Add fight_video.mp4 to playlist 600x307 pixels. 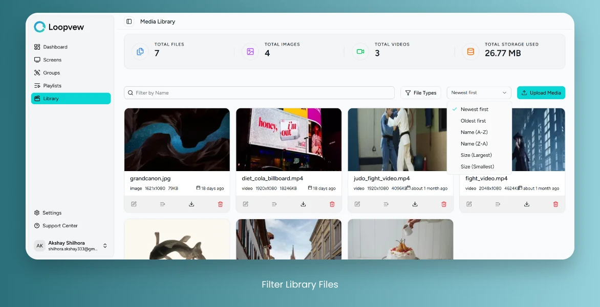point(498,204)
